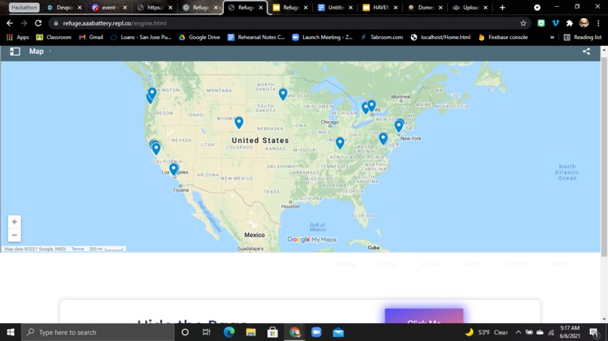This screenshot has height=341, width=608.
Task: Open the Classroom bookmark
Action: click(x=54, y=37)
